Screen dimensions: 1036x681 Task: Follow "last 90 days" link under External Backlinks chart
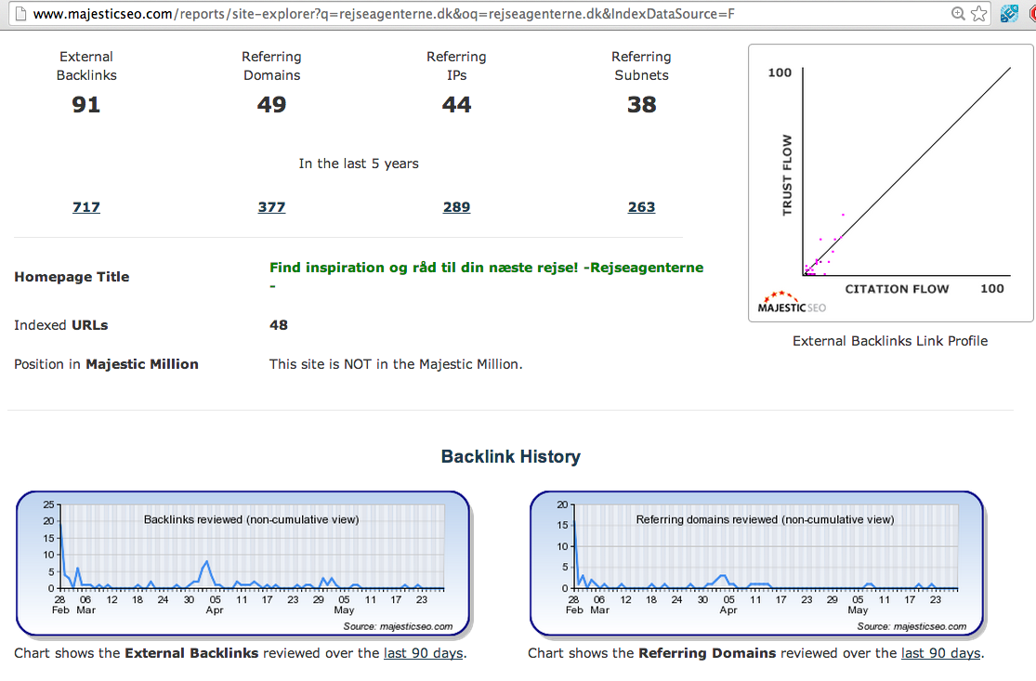coord(424,653)
